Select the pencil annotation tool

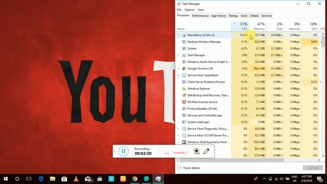coord(206,151)
